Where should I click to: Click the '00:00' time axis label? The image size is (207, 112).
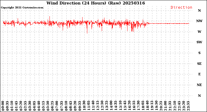pos(3,106)
